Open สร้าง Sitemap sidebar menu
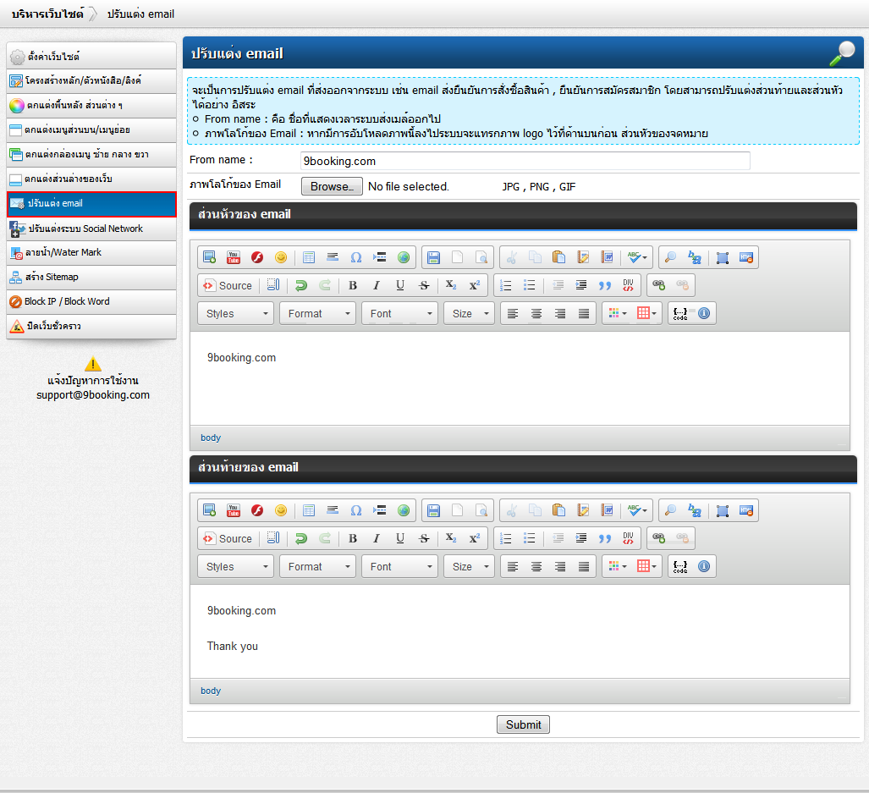This screenshot has height=793, width=869. (x=91, y=277)
